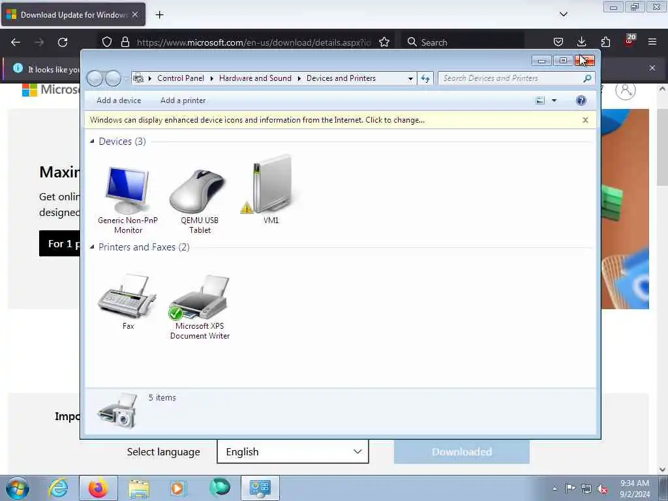Close the Firefox notification bar
This screenshot has height=501, width=668.
click(652, 68)
